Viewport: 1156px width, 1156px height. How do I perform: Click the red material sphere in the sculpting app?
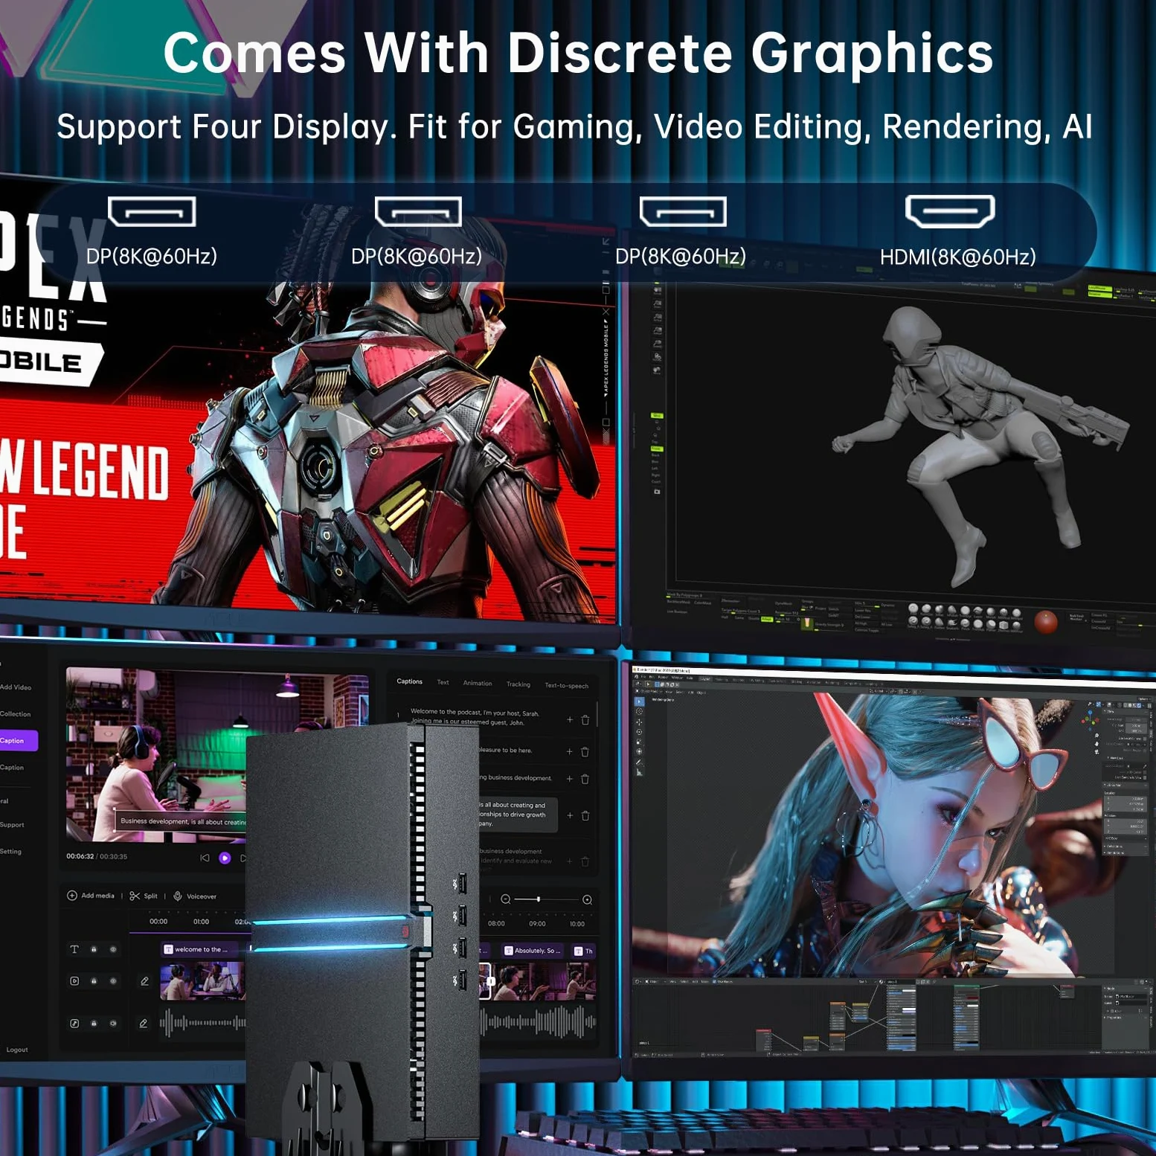point(1046,621)
